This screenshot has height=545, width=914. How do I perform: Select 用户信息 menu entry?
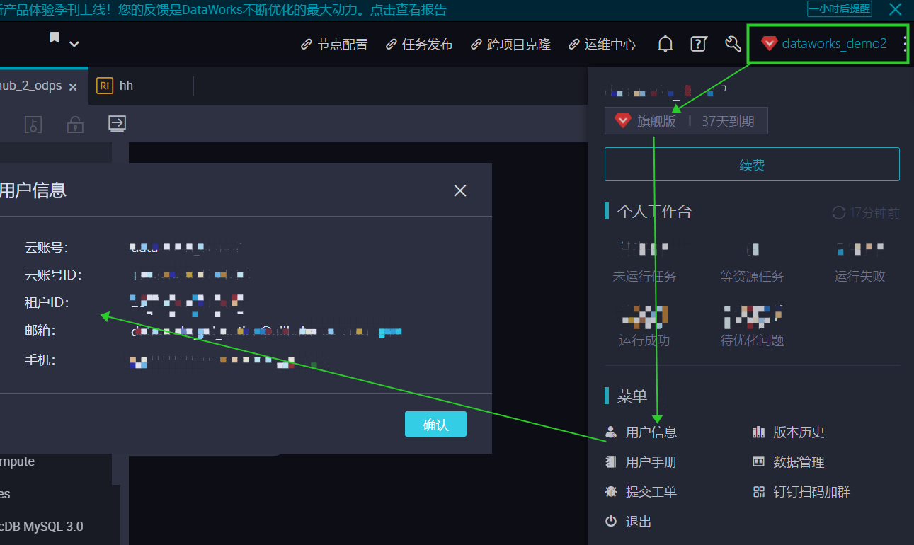(x=651, y=432)
